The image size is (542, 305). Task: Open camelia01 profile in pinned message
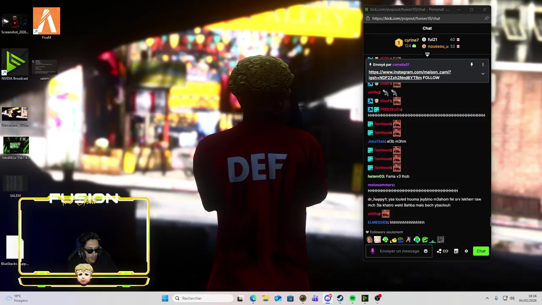coord(401,65)
